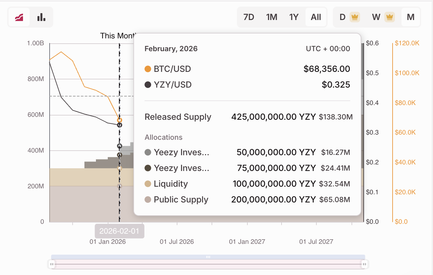Image resolution: width=433 pixels, height=275 pixels.
Task: Toggle the D daily interval option
Action: click(x=342, y=17)
